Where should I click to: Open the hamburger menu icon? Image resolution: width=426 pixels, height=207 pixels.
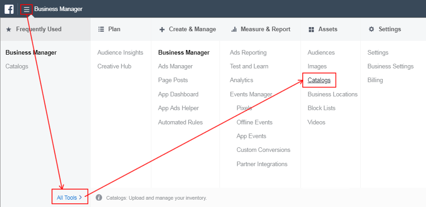coord(26,10)
